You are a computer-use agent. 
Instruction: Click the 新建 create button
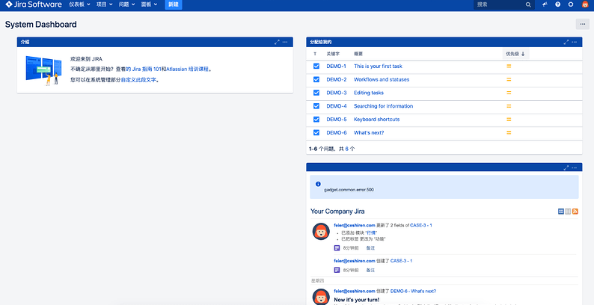[174, 4]
